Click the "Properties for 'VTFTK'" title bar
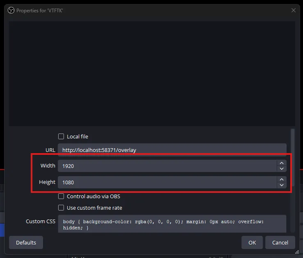This screenshot has width=303, height=258. [x=123, y=10]
